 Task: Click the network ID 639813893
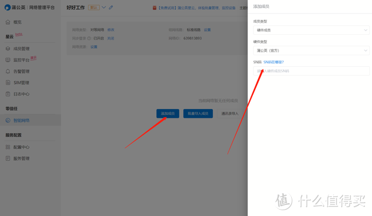click(192, 38)
